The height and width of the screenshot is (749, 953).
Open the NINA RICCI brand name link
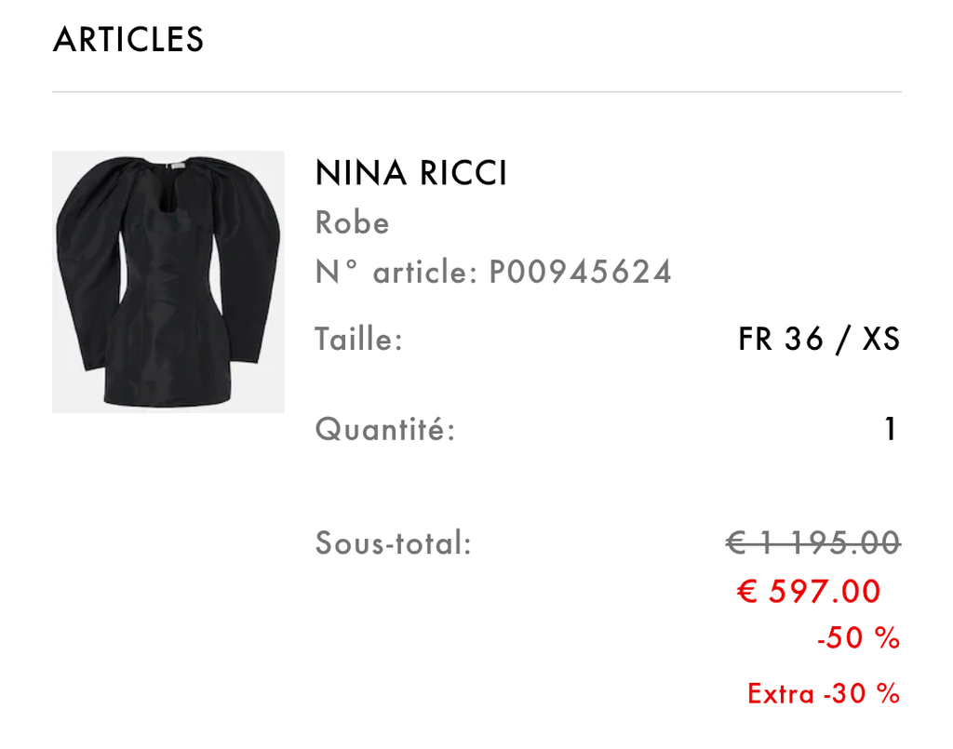click(x=411, y=174)
